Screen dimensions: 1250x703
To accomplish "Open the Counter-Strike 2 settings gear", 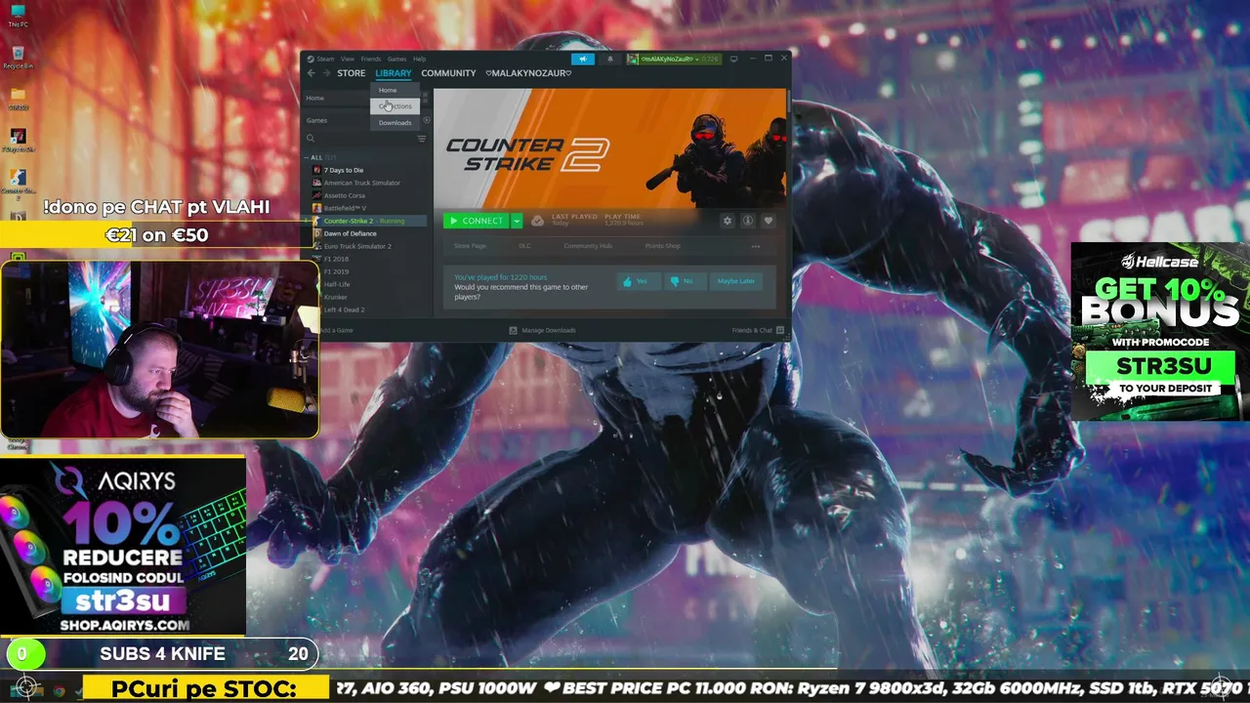I will (x=727, y=221).
